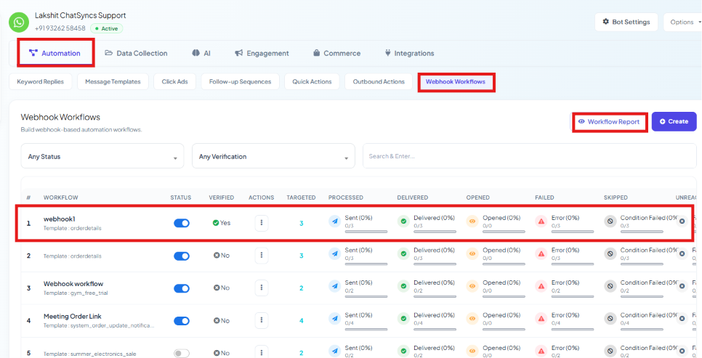Toggle status switch for webhook1
Screen dimensions: 702x358
pyautogui.click(x=182, y=223)
